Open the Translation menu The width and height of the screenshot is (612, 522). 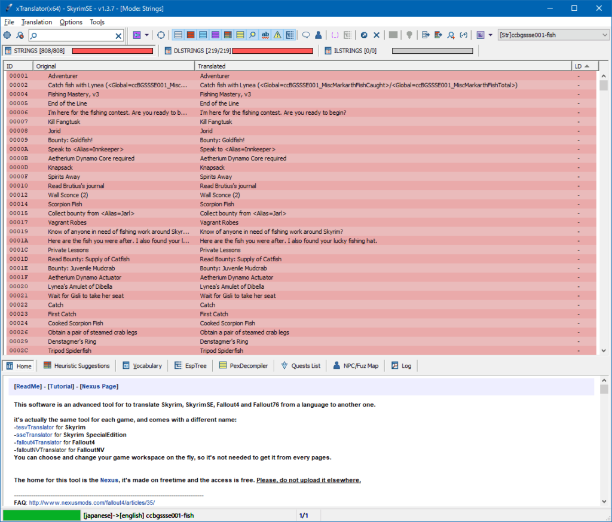coord(36,22)
